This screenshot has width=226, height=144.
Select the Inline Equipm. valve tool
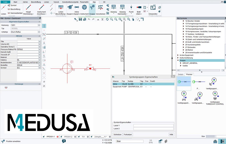(x=77, y=10)
